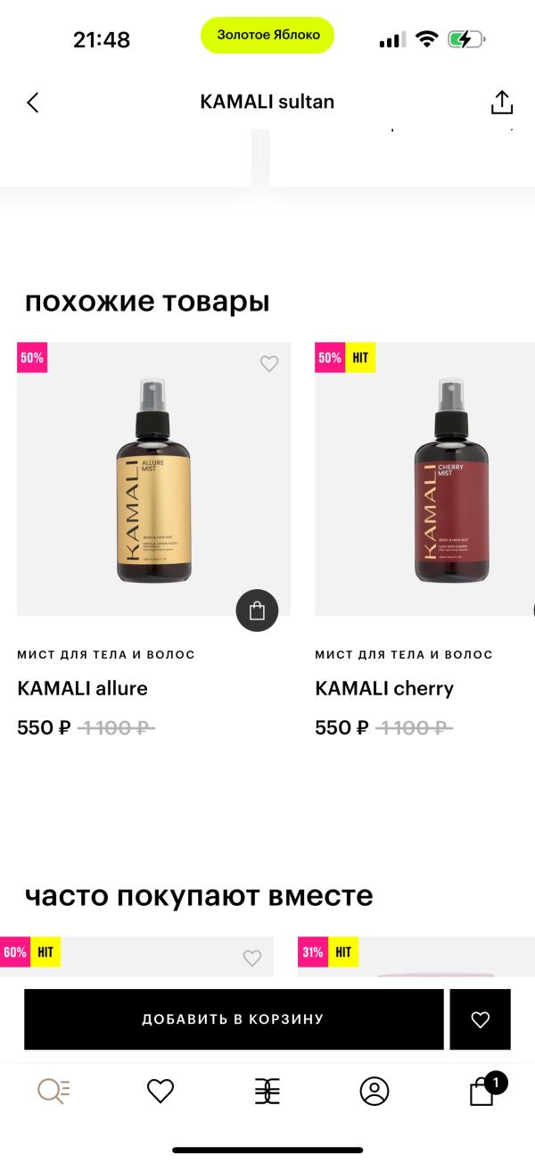Open the KAMALI cherry product image

click(424, 479)
